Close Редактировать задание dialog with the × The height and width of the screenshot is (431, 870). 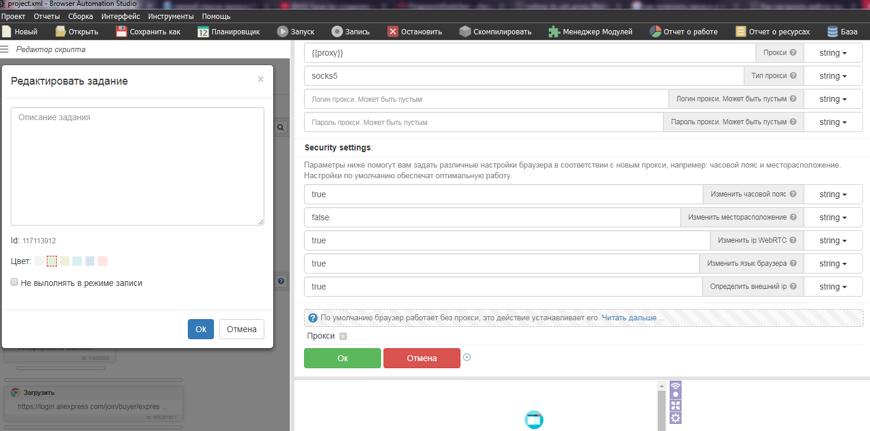260,79
